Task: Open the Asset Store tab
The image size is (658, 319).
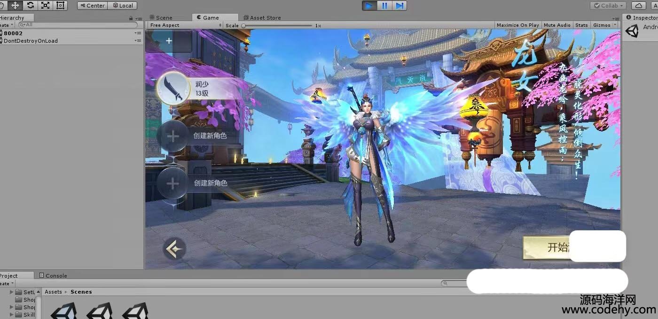Action: pos(262,18)
